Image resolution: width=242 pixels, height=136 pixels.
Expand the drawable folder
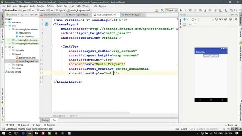tap(9, 51)
